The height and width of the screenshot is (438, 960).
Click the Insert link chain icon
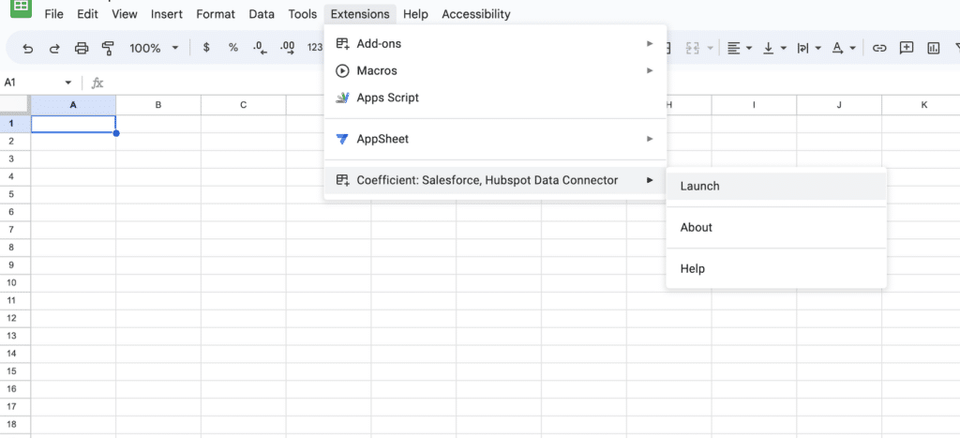pos(879,49)
